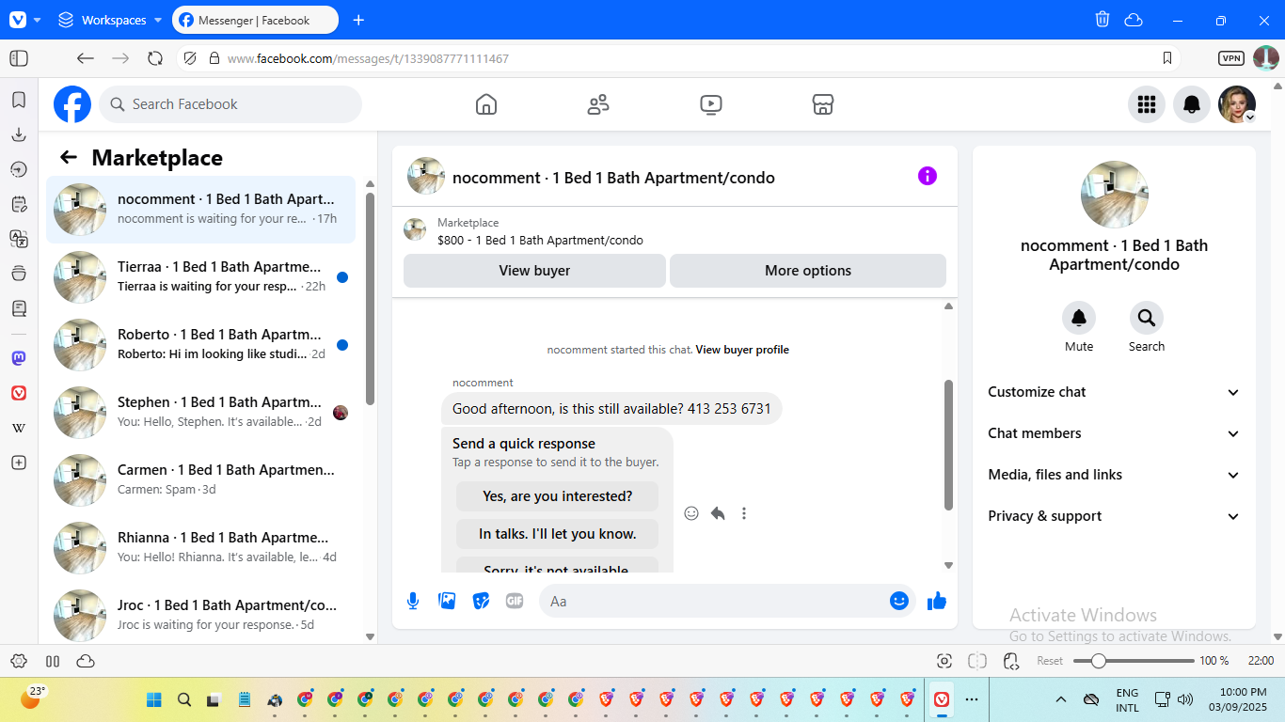This screenshot has height=722, width=1285.
Task: Select the Messenger | Facebook tab
Action: tap(255, 20)
